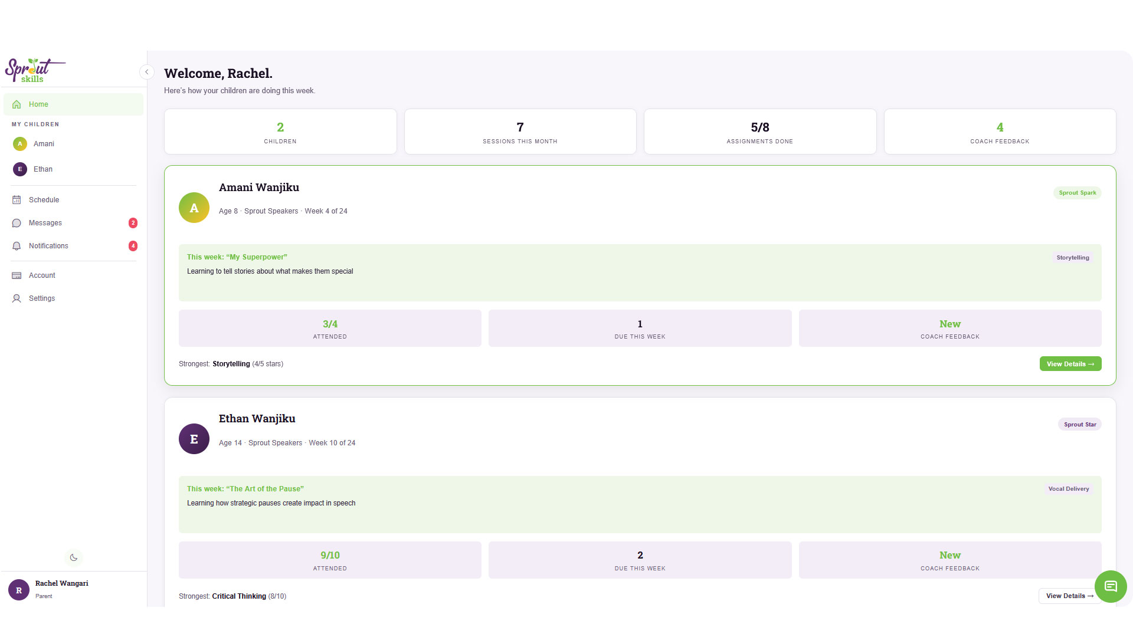Screen dimensions: 1133x637
Task: Open Amani's 1 Due This Week stat
Action: click(x=640, y=329)
